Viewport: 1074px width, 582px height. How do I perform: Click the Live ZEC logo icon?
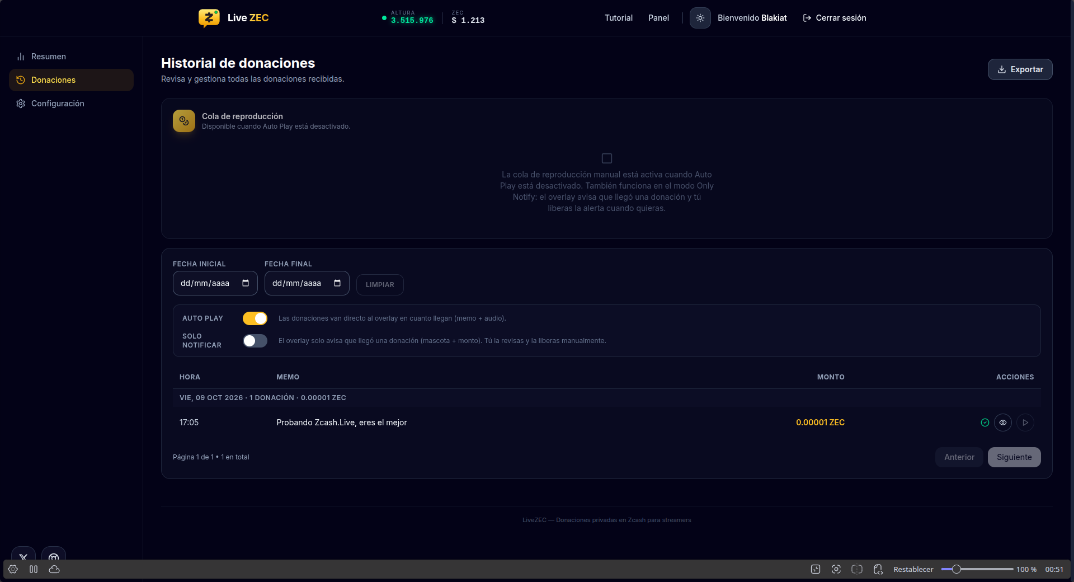click(x=209, y=18)
